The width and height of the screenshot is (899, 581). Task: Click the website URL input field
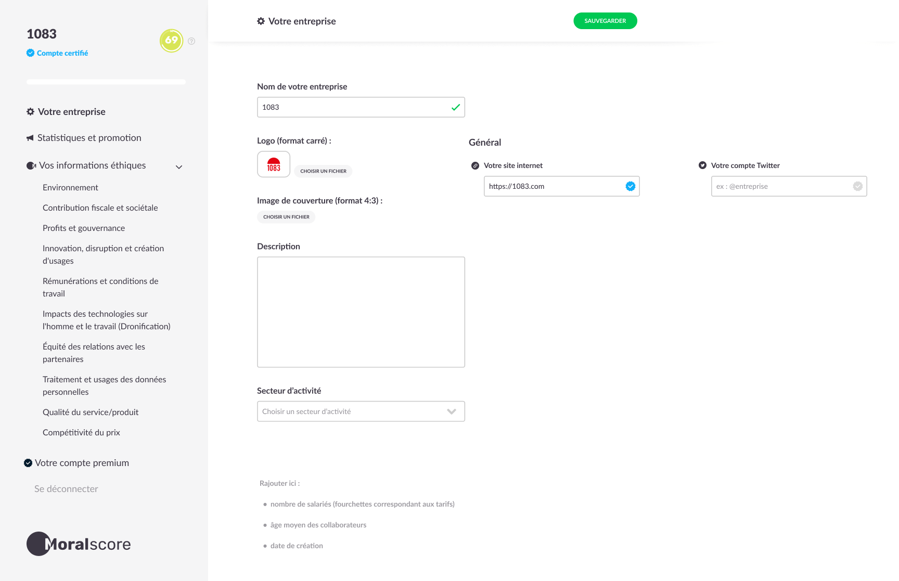click(x=562, y=186)
